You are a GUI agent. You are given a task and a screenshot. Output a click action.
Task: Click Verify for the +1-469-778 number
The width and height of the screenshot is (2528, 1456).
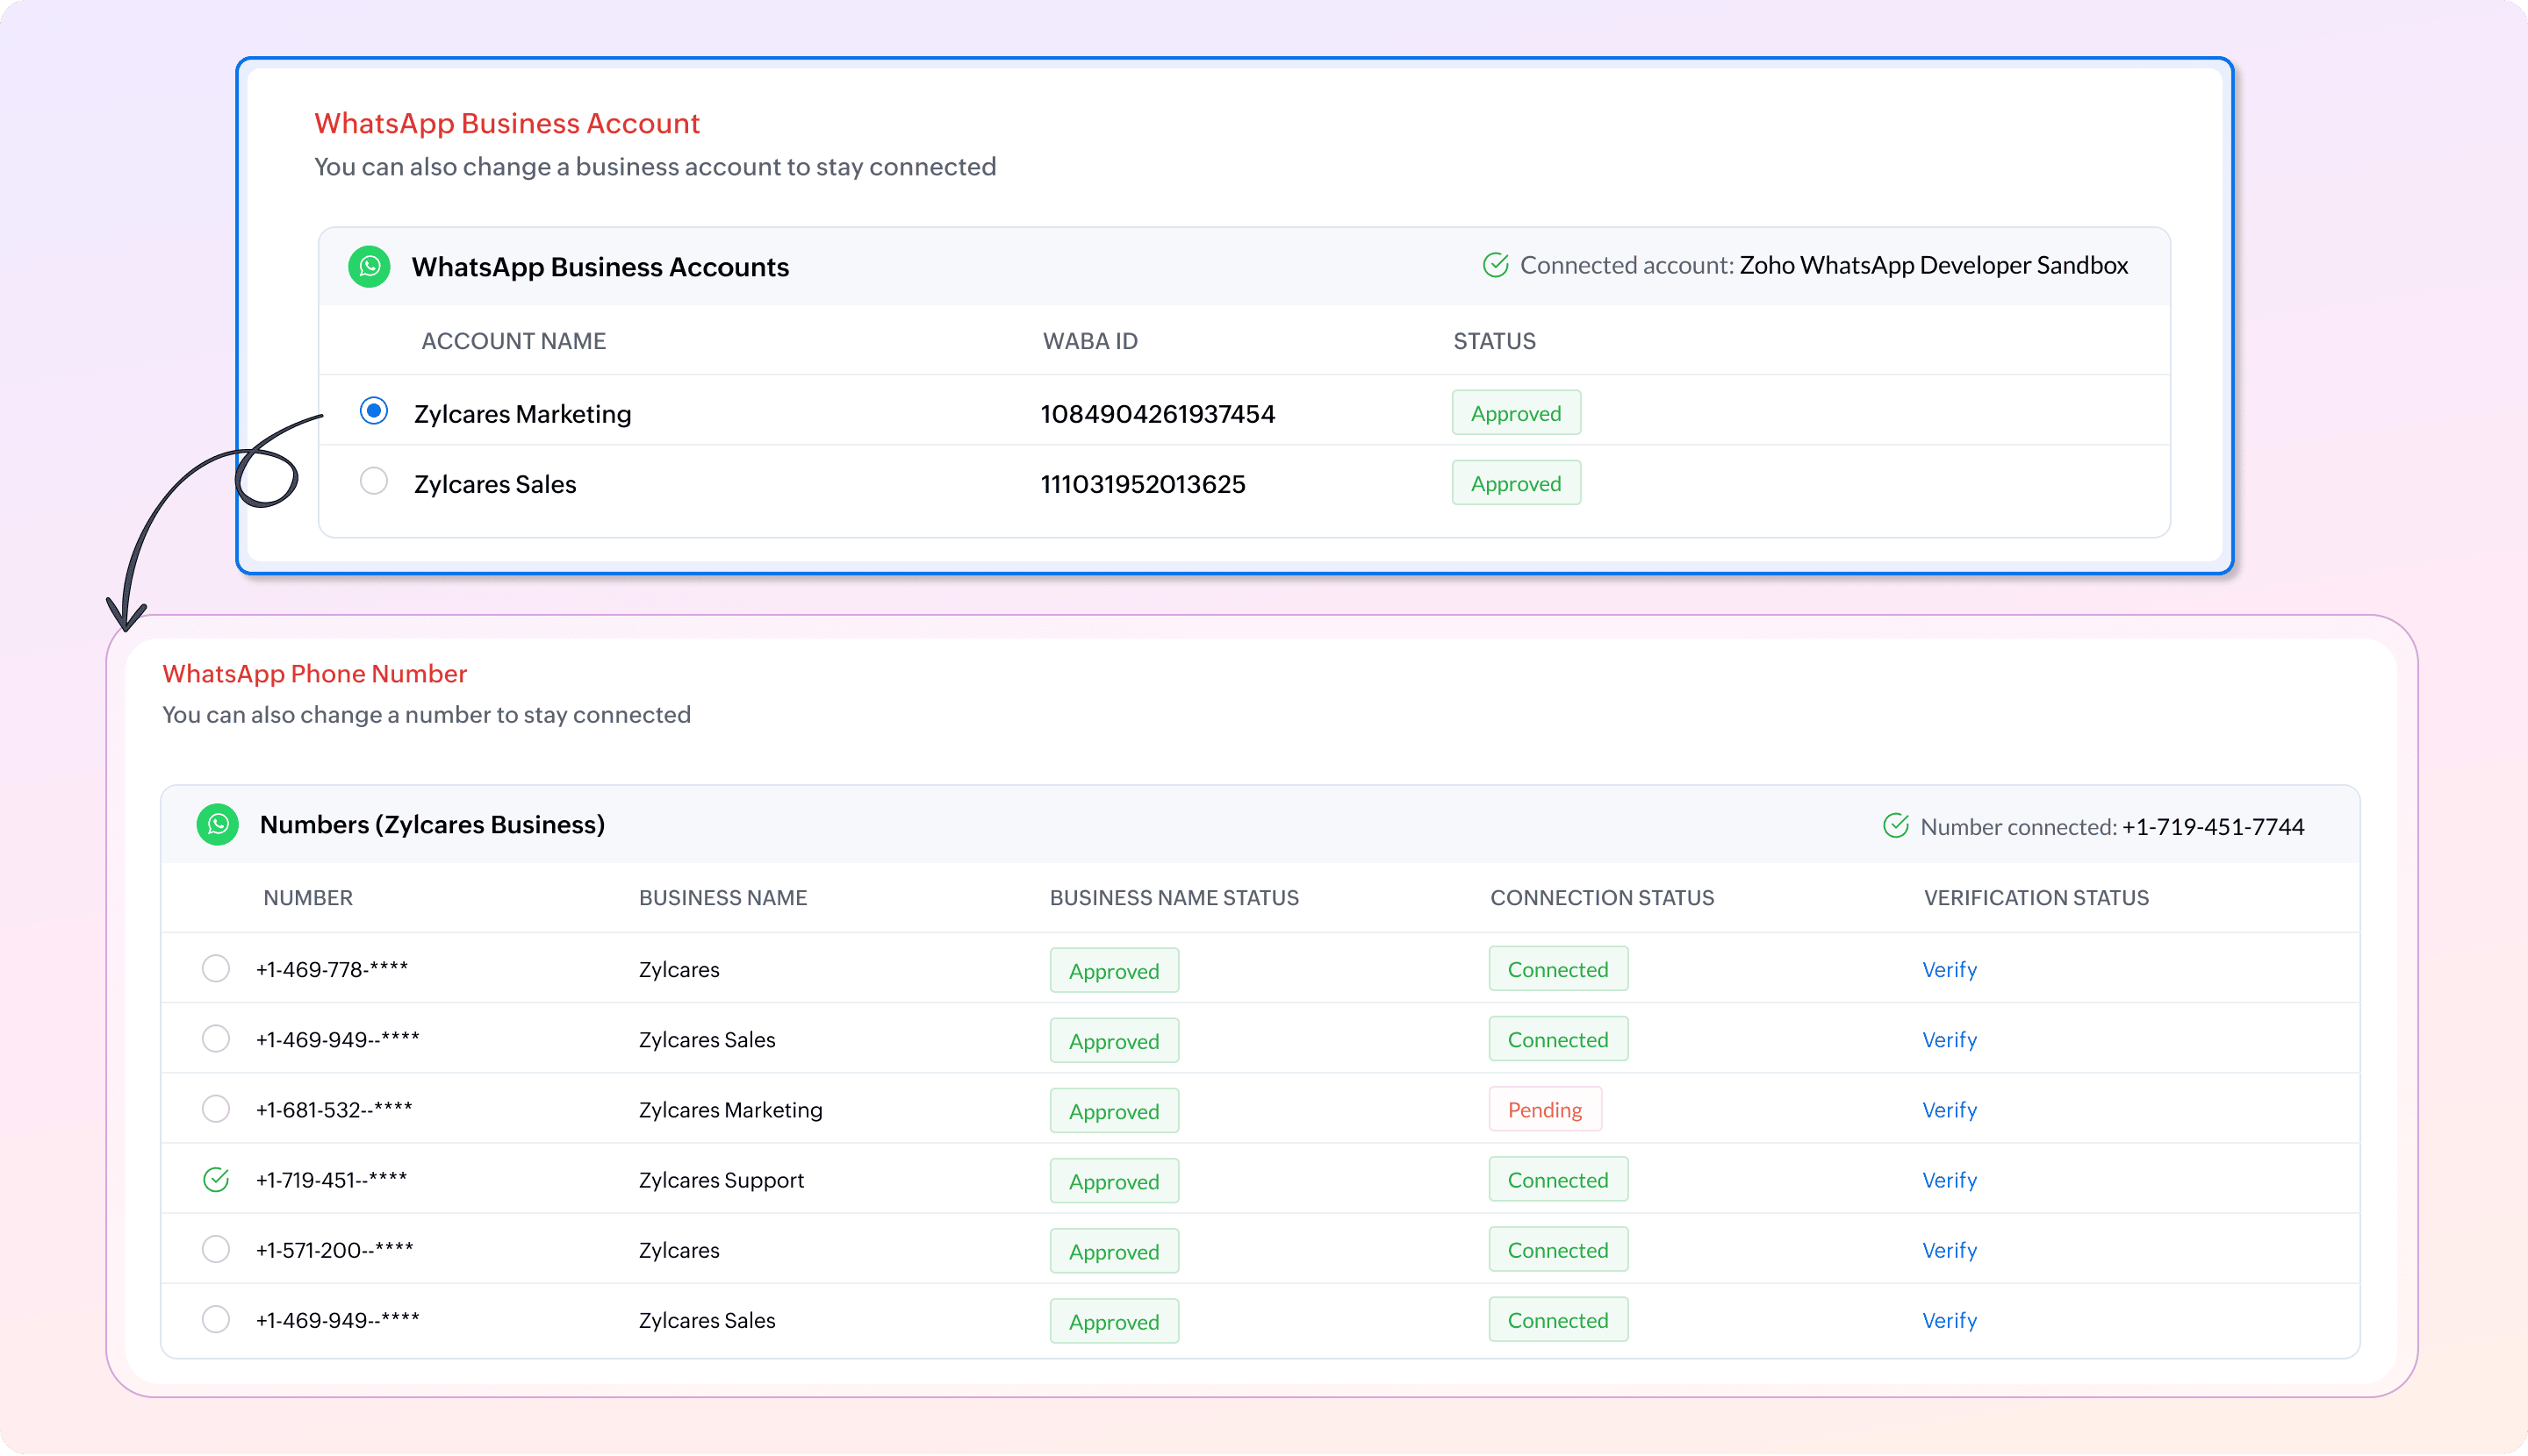pos(1949,969)
